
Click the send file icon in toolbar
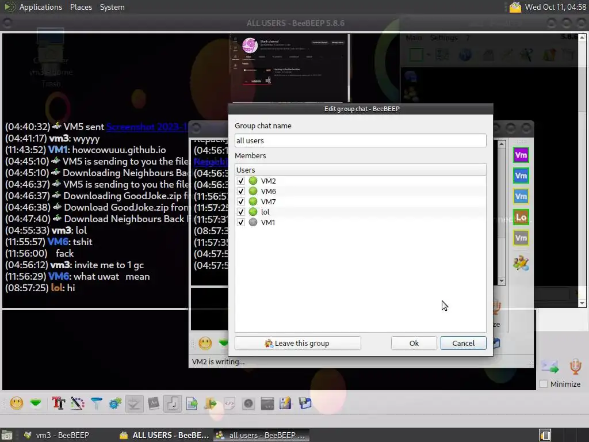(192, 403)
